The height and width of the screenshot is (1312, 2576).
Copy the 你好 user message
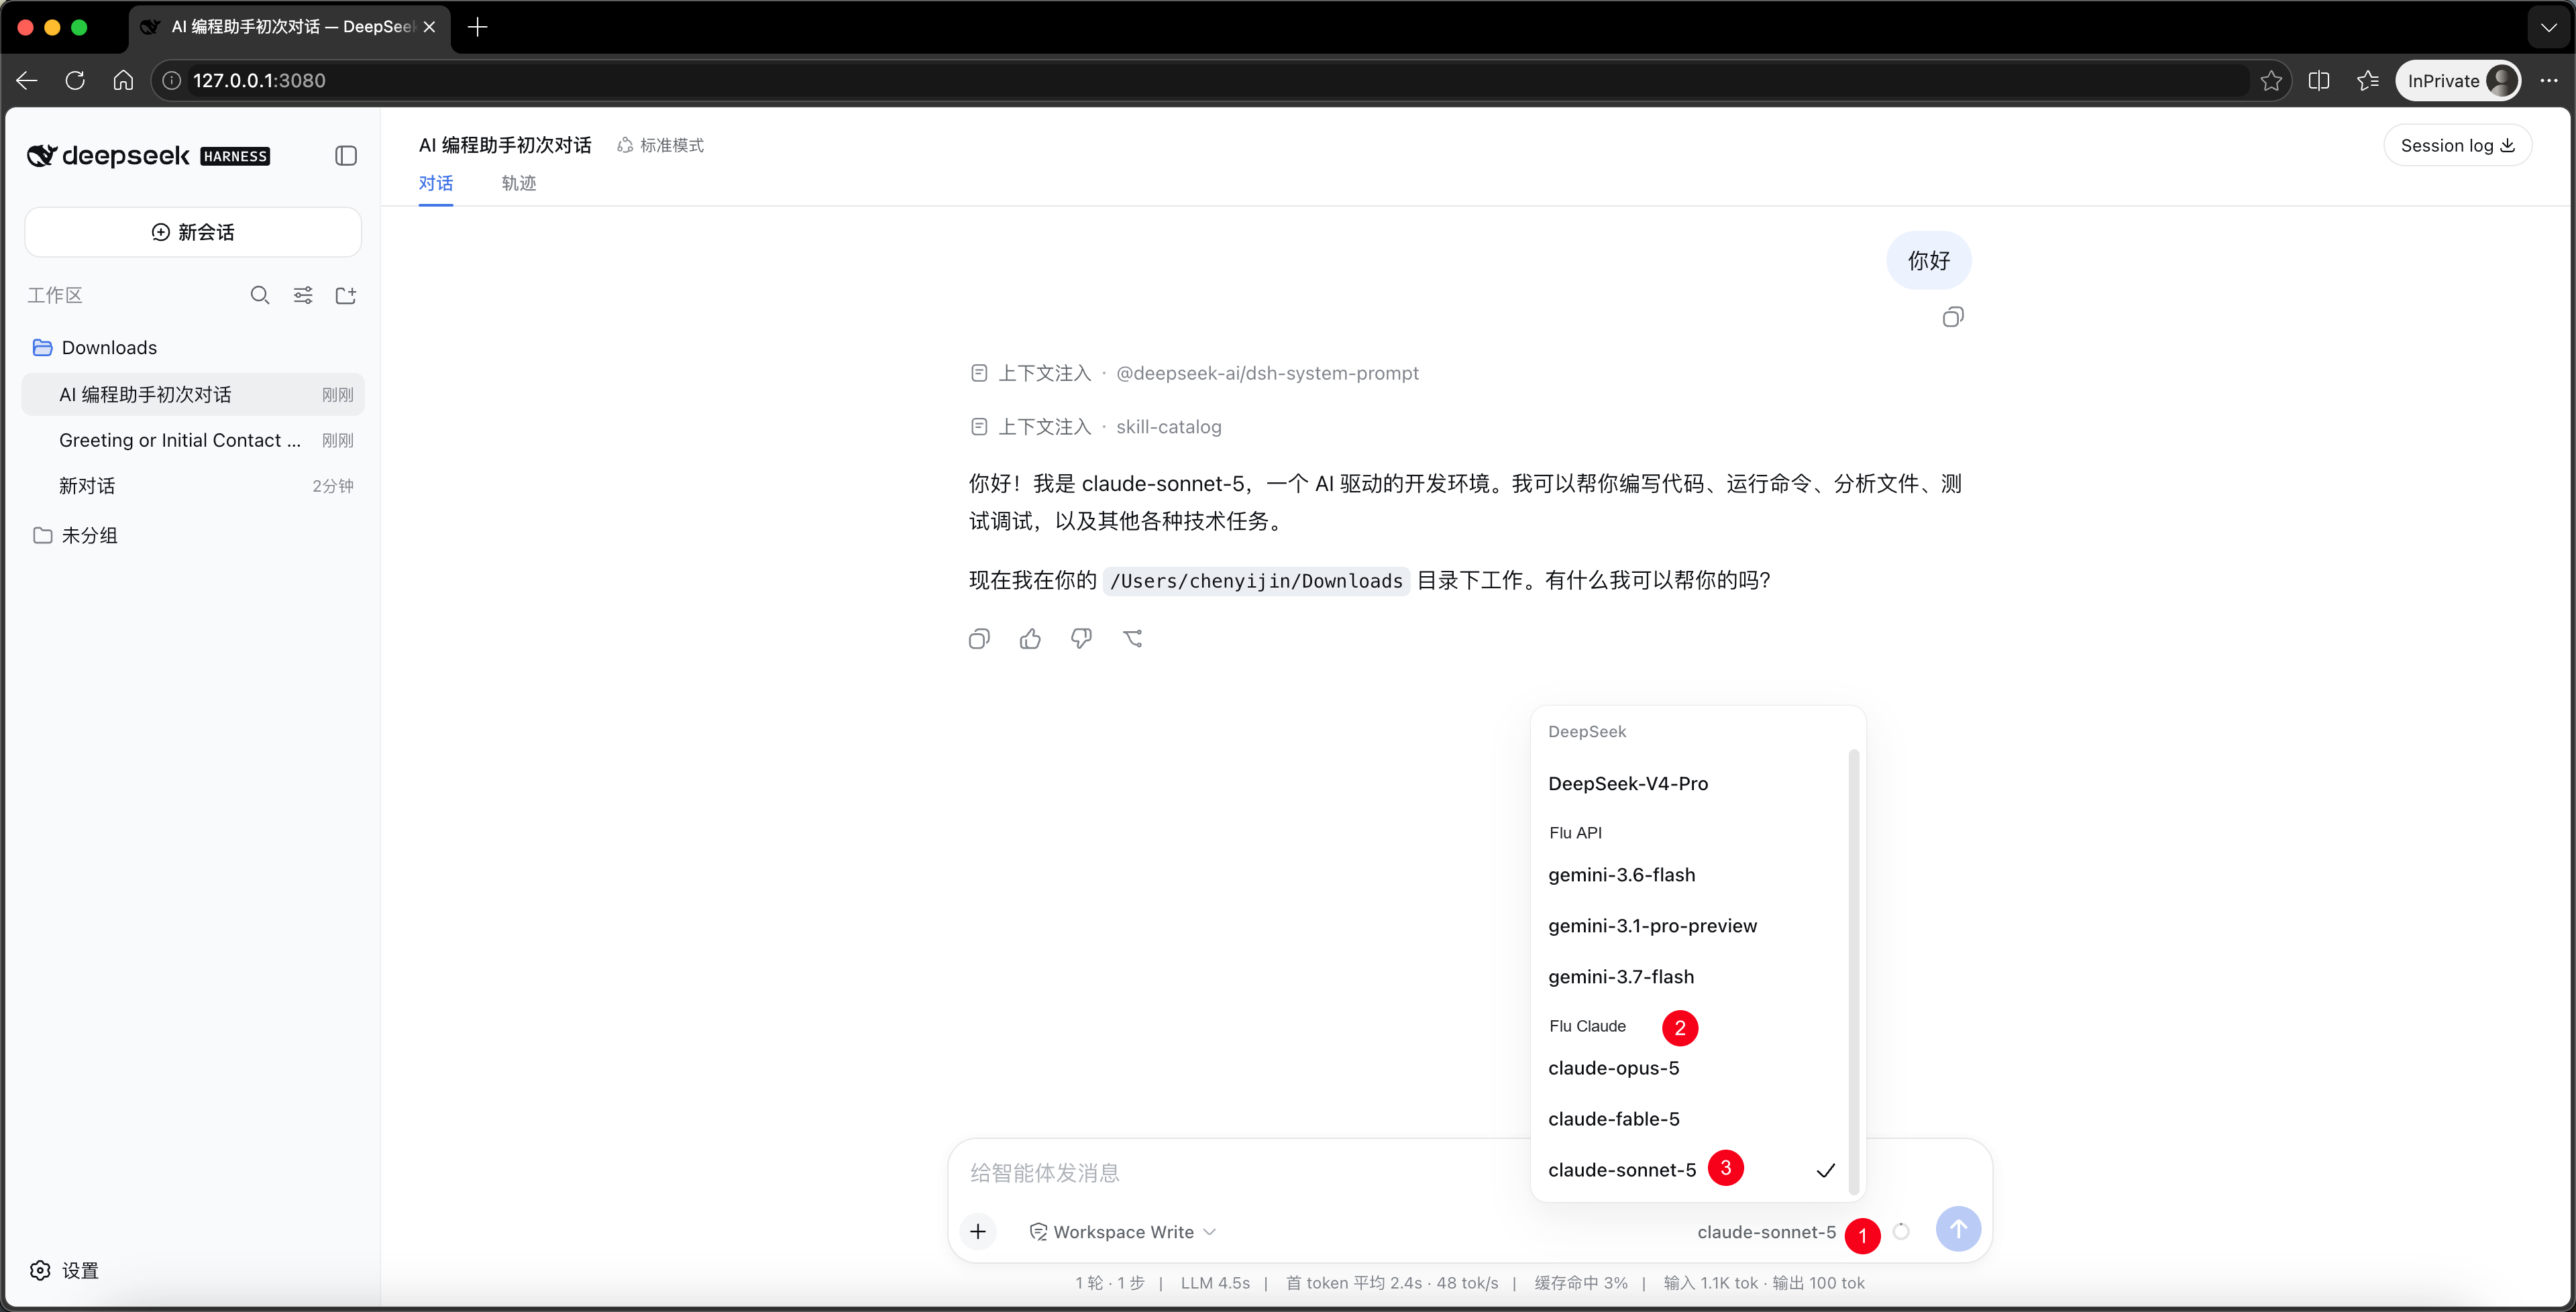pos(1952,317)
